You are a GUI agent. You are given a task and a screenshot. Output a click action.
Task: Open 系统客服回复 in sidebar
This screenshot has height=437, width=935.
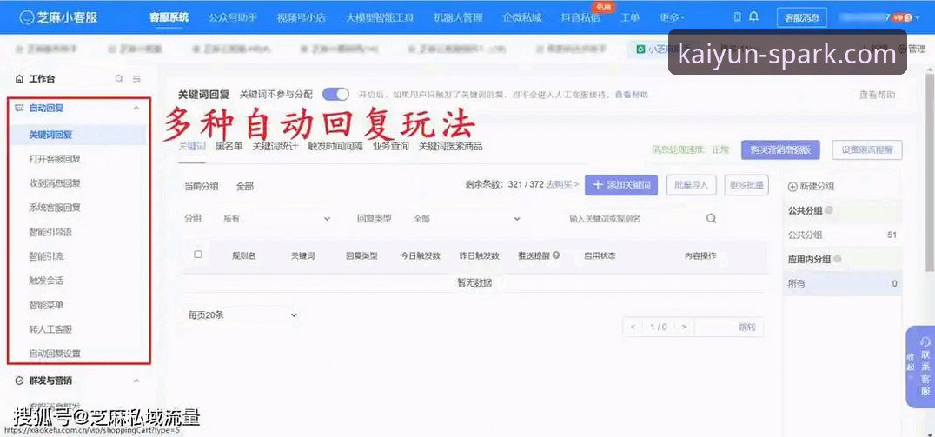coord(55,208)
